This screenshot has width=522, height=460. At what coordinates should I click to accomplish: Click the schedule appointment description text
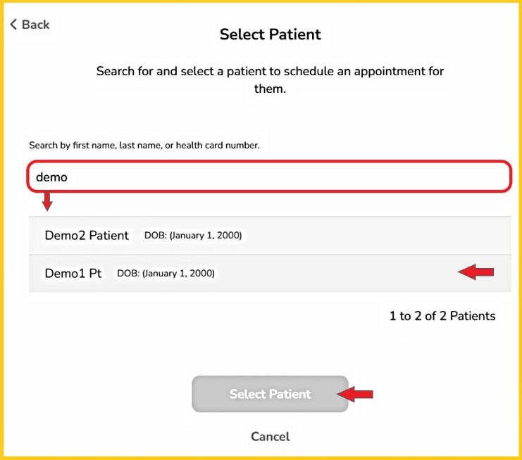(x=270, y=80)
